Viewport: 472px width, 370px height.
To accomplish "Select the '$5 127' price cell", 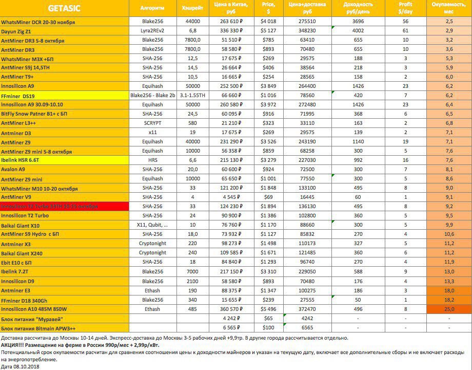I will point(268,31).
